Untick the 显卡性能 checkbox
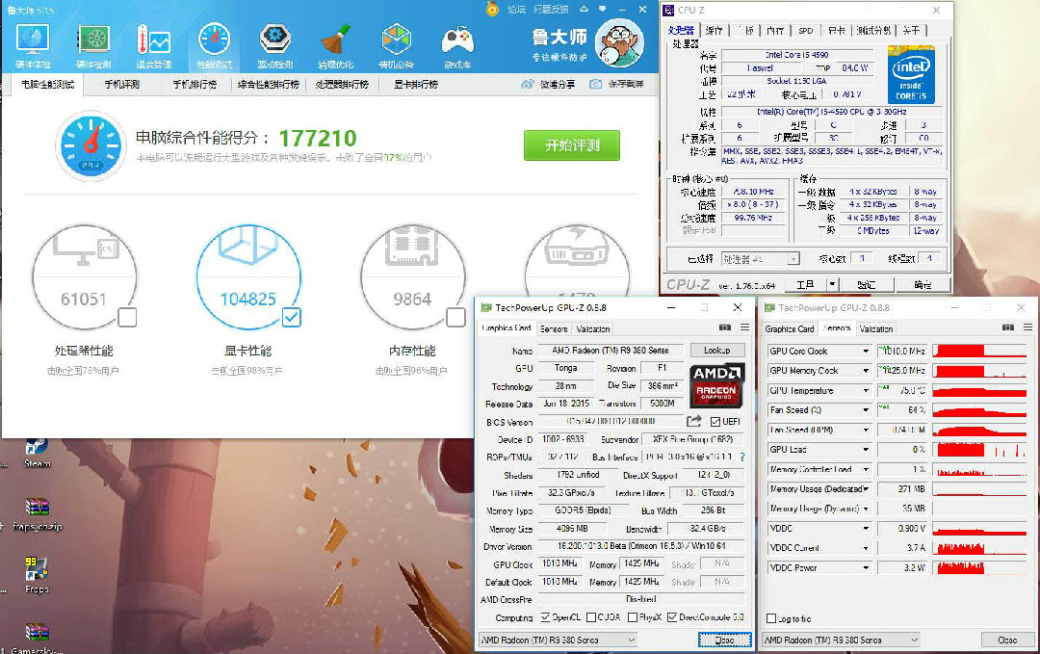Screen dimensions: 1040x654 pyautogui.click(x=291, y=318)
